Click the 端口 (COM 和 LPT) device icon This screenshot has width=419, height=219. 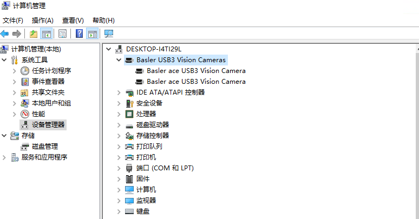tap(129, 168)
